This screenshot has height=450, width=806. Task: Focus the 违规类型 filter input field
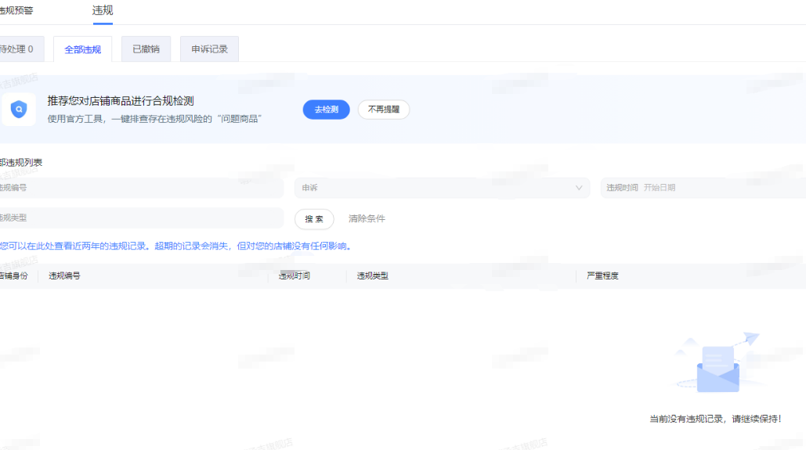[x=141, y=218]
